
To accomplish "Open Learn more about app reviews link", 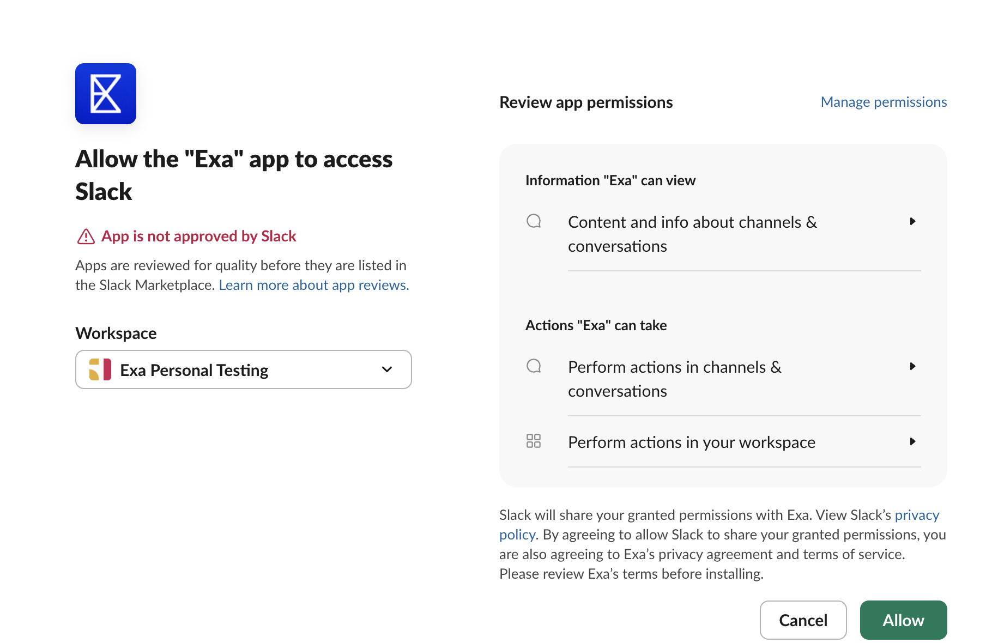I will [314, 285].
